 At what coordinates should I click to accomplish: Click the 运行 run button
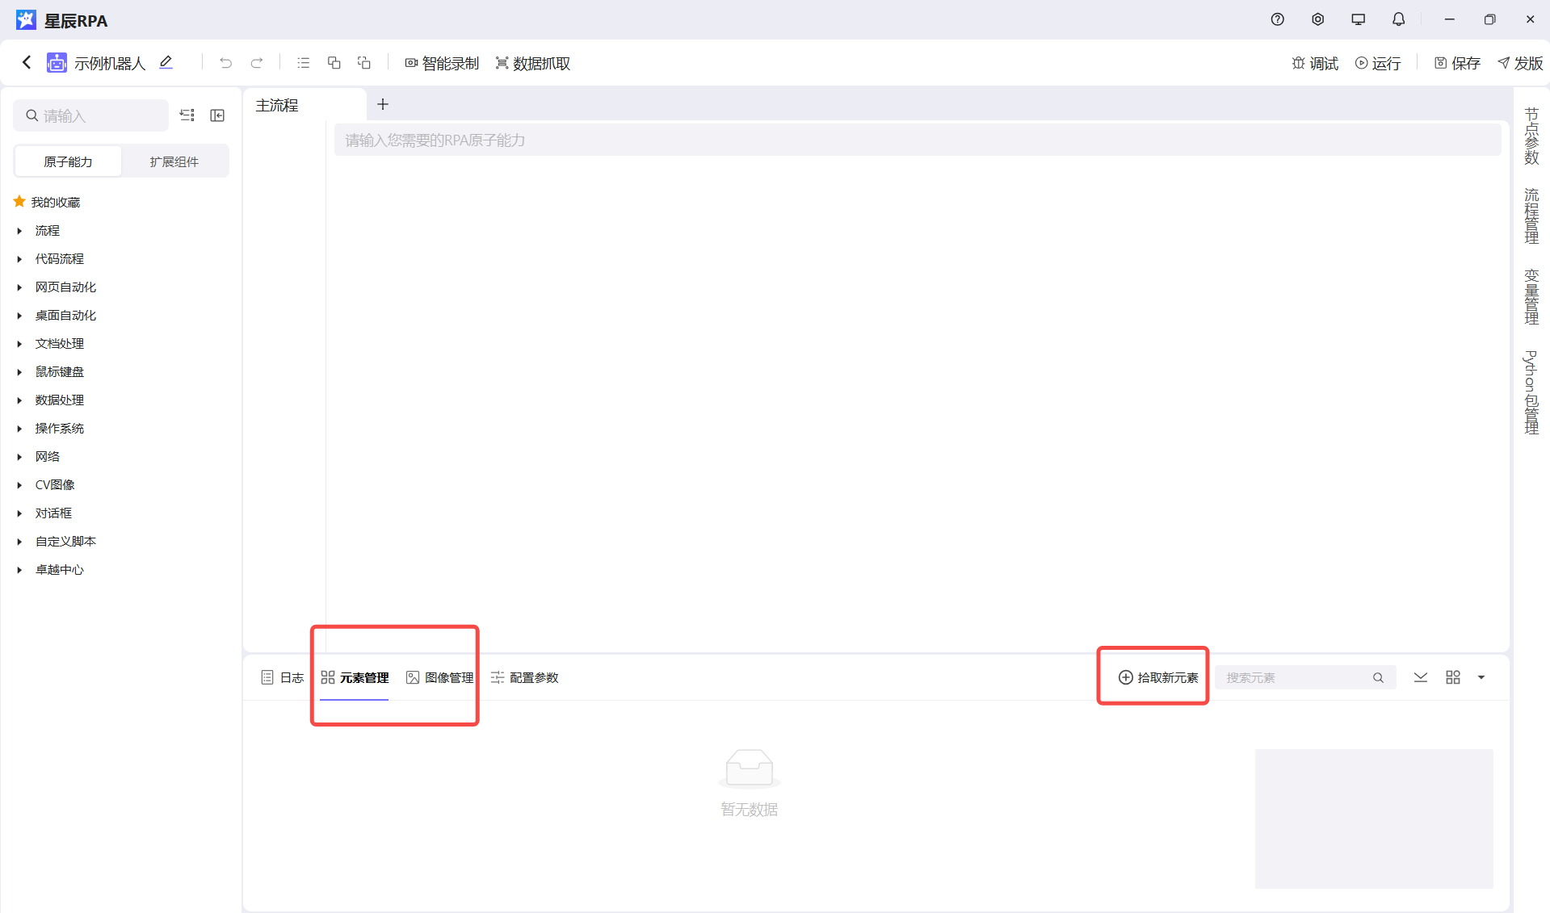click(1378, 63)
